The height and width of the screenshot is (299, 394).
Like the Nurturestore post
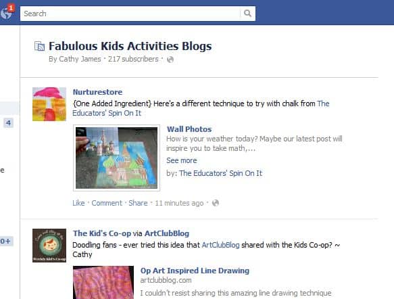(x=78, y=203)
